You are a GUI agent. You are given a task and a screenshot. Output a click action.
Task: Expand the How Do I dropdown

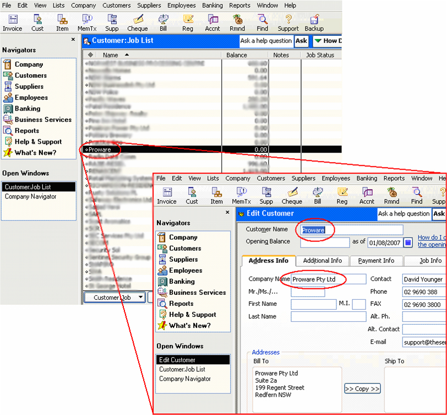[327, 41]
